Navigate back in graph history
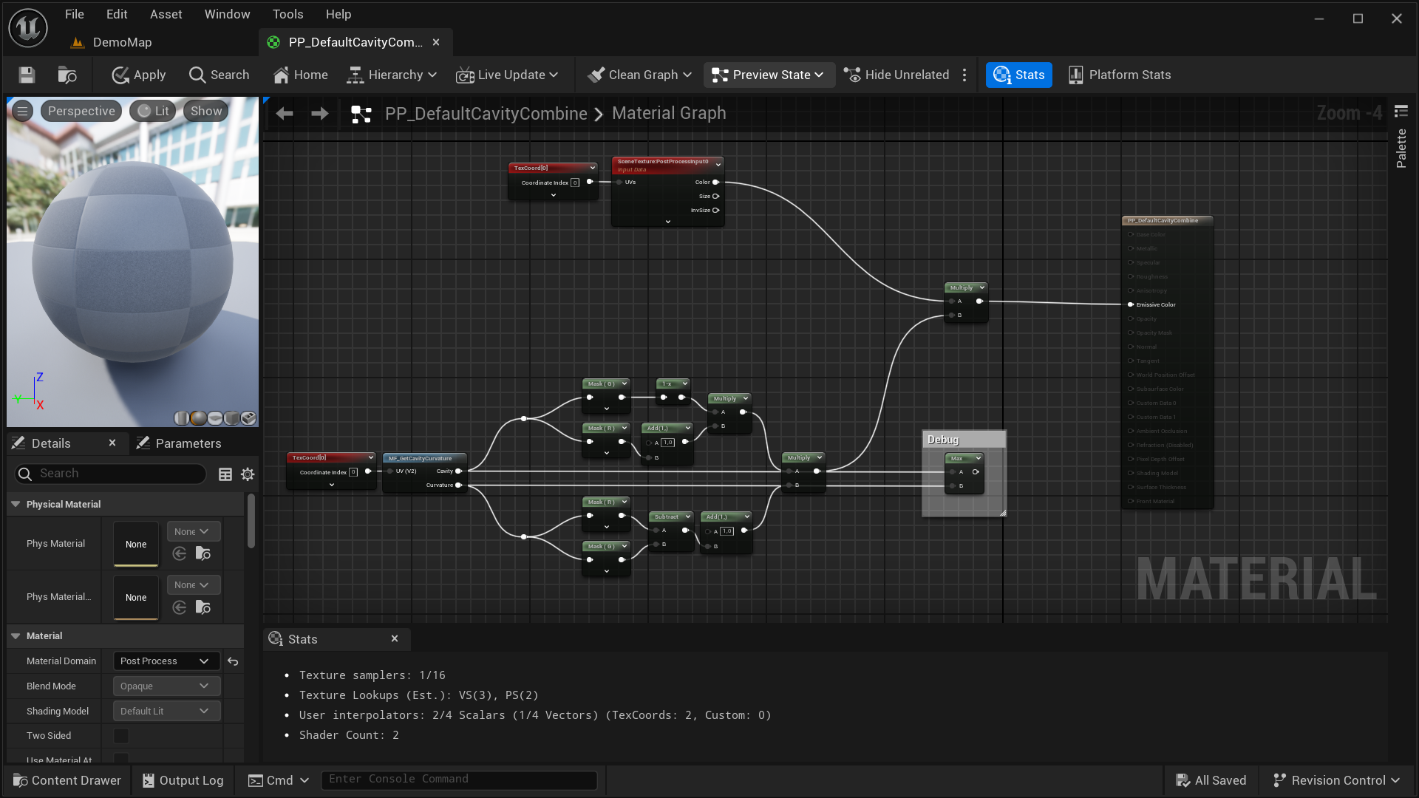Viewport: 1419px width, 798px height. (285, 113)
